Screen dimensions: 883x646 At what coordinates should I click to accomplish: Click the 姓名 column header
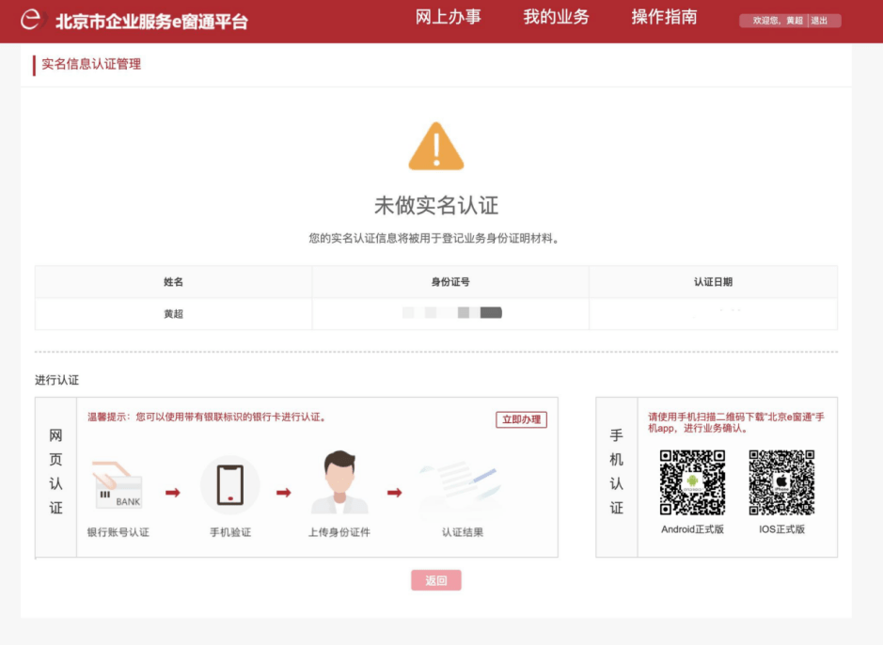tap(173, 281)
